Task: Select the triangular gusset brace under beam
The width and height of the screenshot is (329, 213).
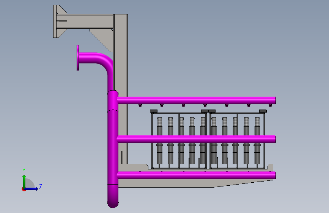Action: [104, 38]
